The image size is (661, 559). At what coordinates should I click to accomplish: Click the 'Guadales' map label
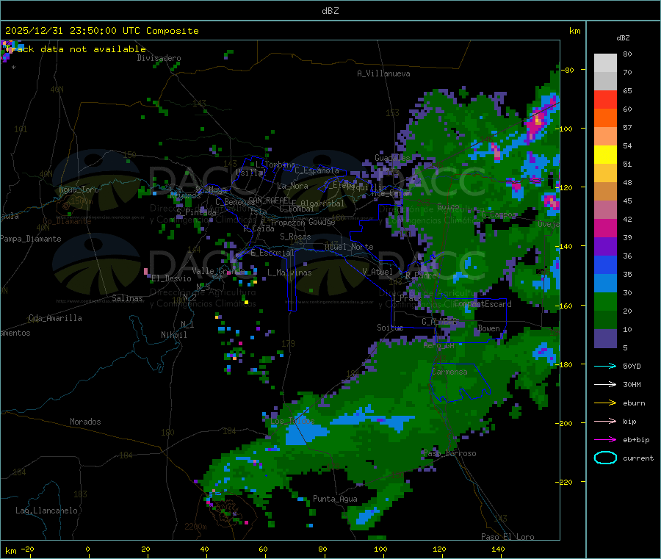point(392,158)
